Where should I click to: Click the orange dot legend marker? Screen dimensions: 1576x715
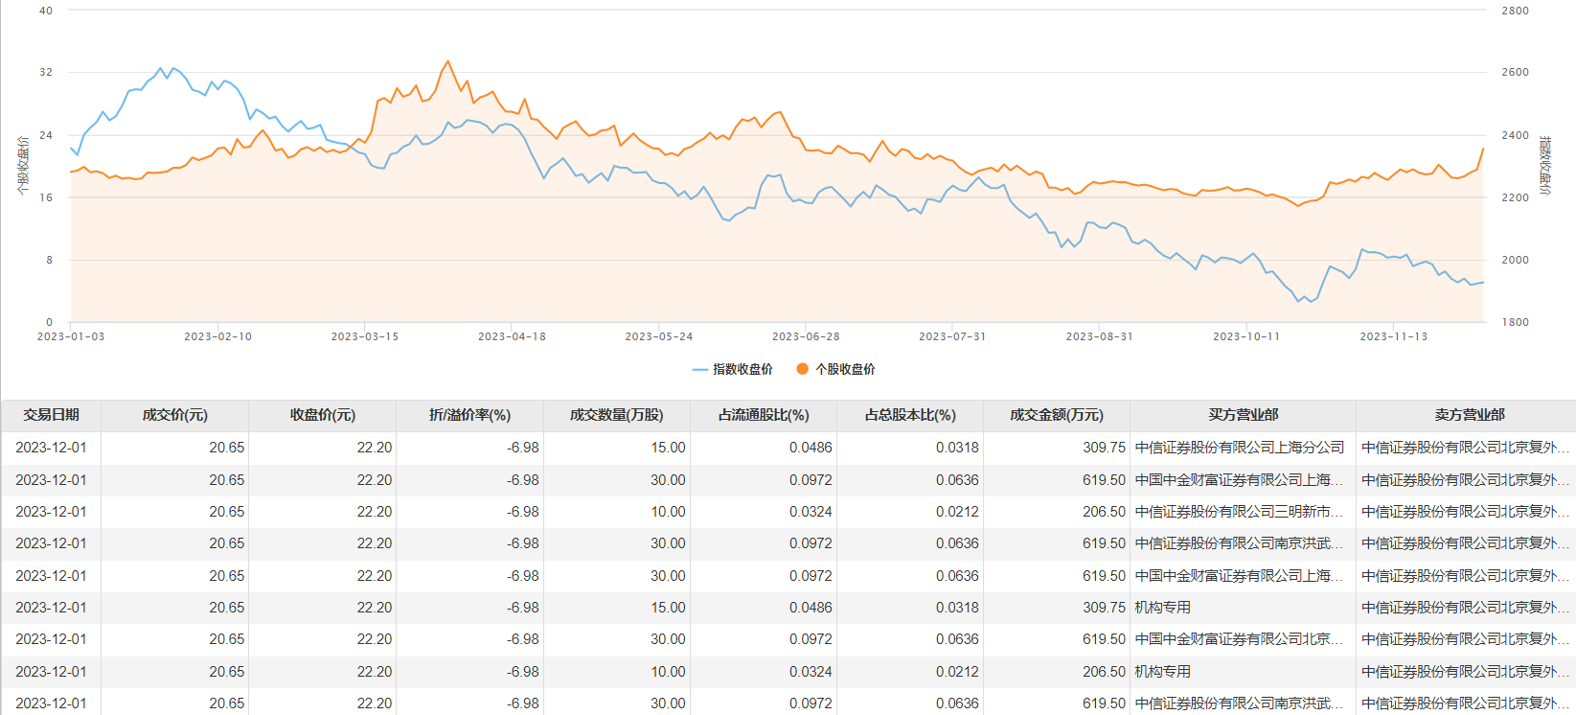[x=803, y=369]
